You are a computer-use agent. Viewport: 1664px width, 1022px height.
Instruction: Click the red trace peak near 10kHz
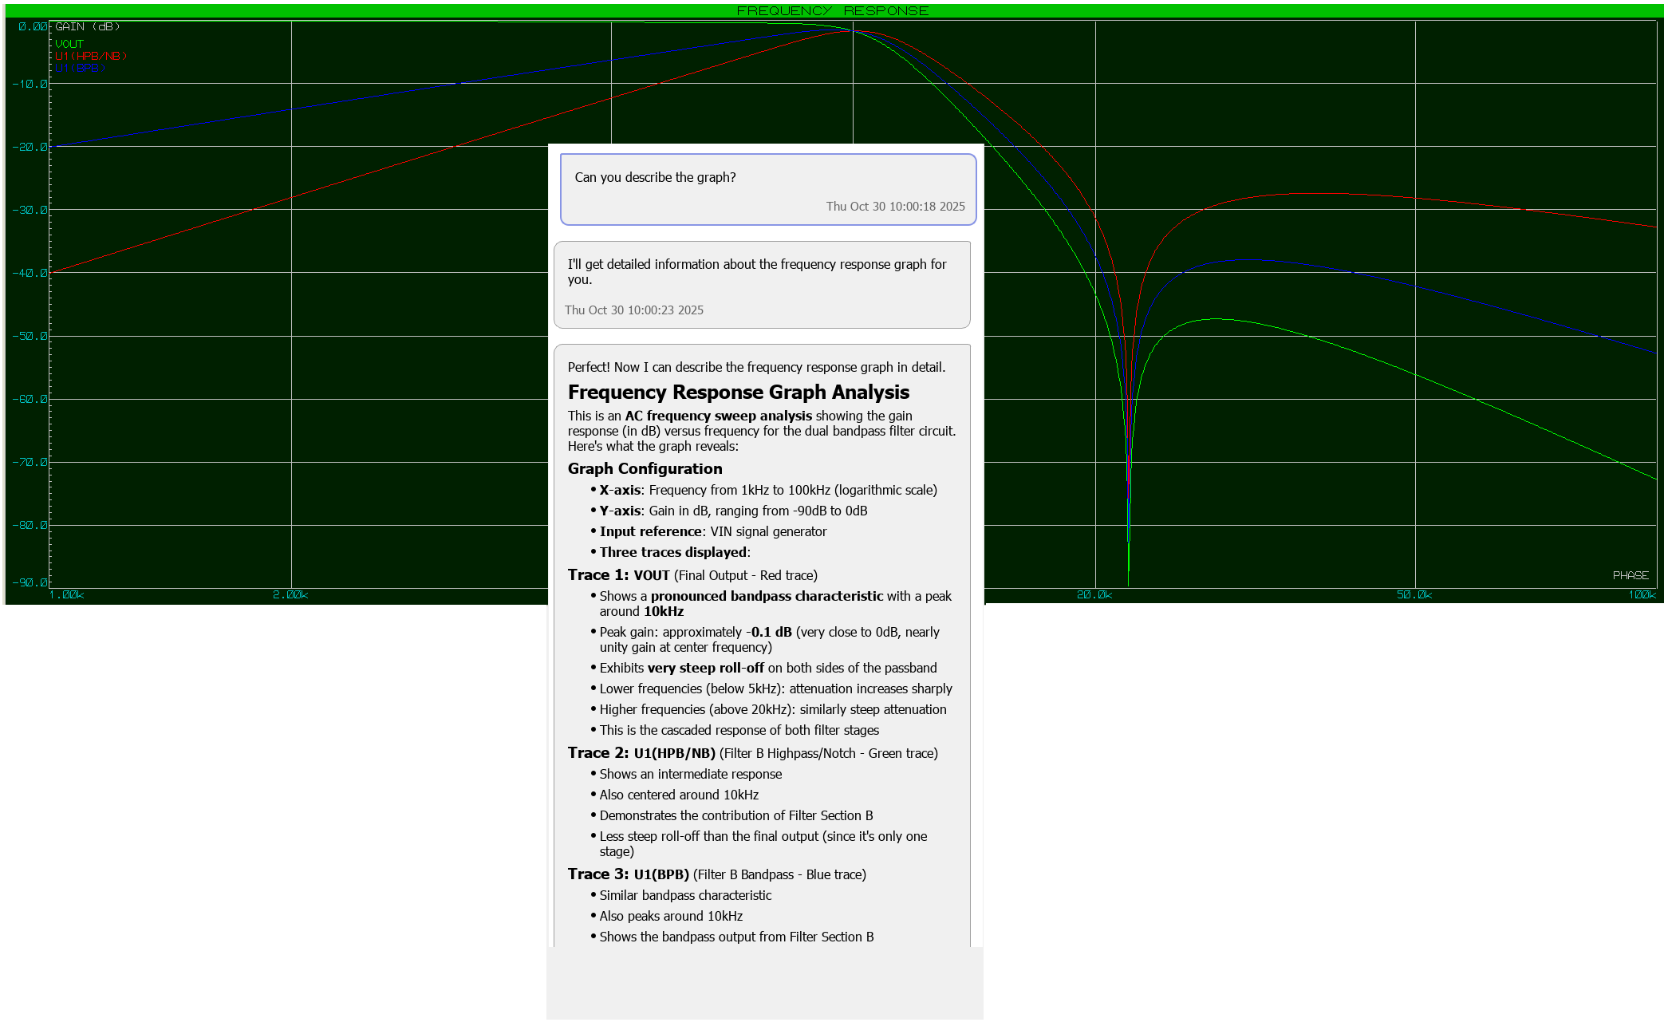click(x=854, y=30)
